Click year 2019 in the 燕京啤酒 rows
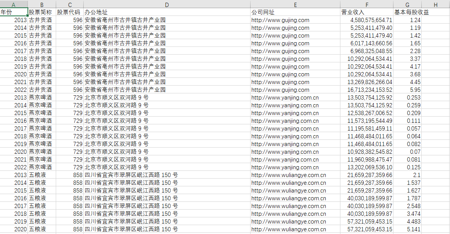 coord(14,144)
